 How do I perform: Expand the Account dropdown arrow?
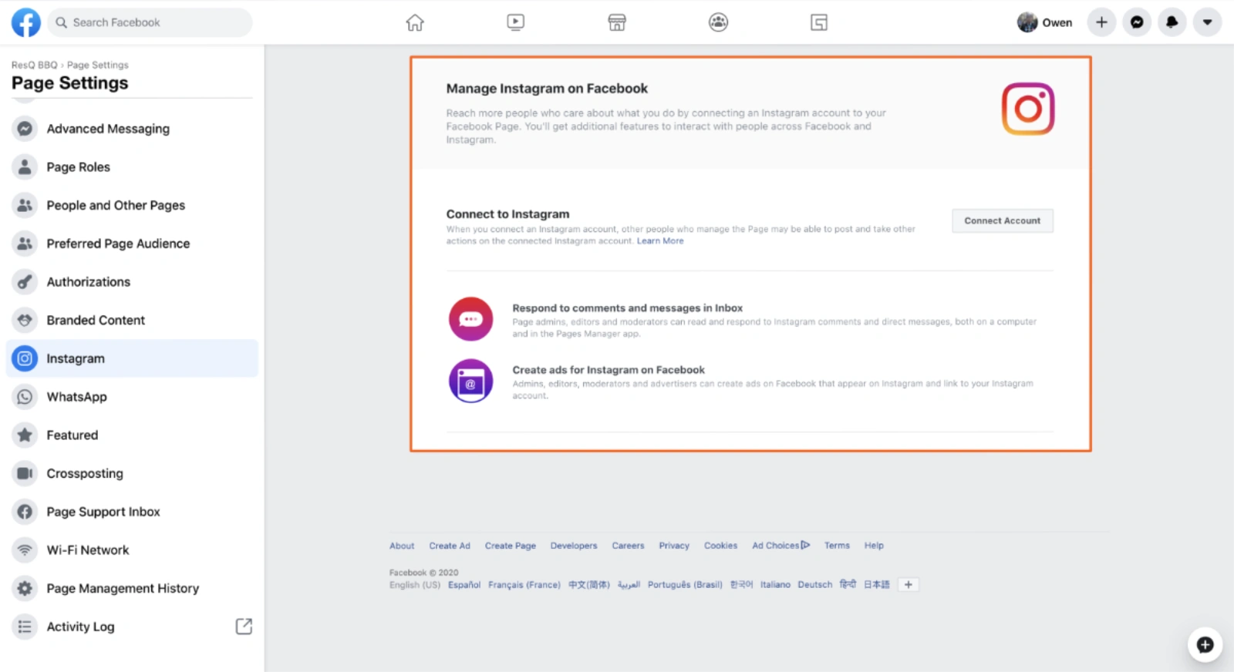[1208, 22]
